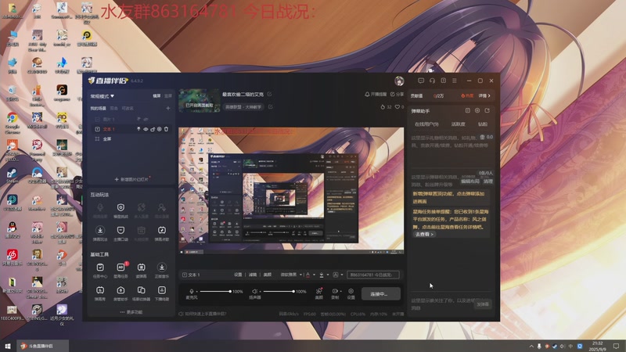Click the 分享 share button
This screenshot has width=626, height=352.
(x=398, y=94)
